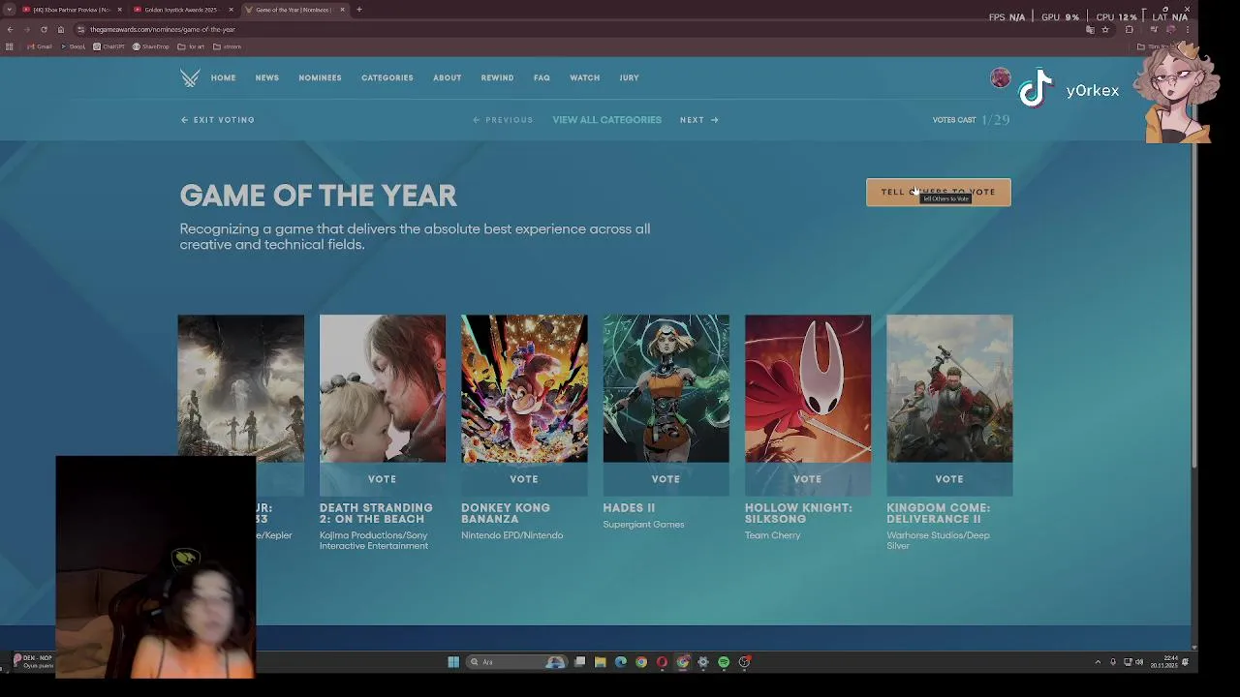Open the 'for art' bookmarks folder

[192, 46]
